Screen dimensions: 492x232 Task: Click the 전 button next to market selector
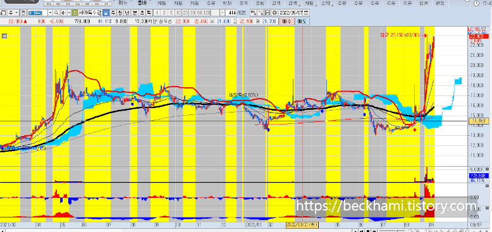click(x=23, y=13)
